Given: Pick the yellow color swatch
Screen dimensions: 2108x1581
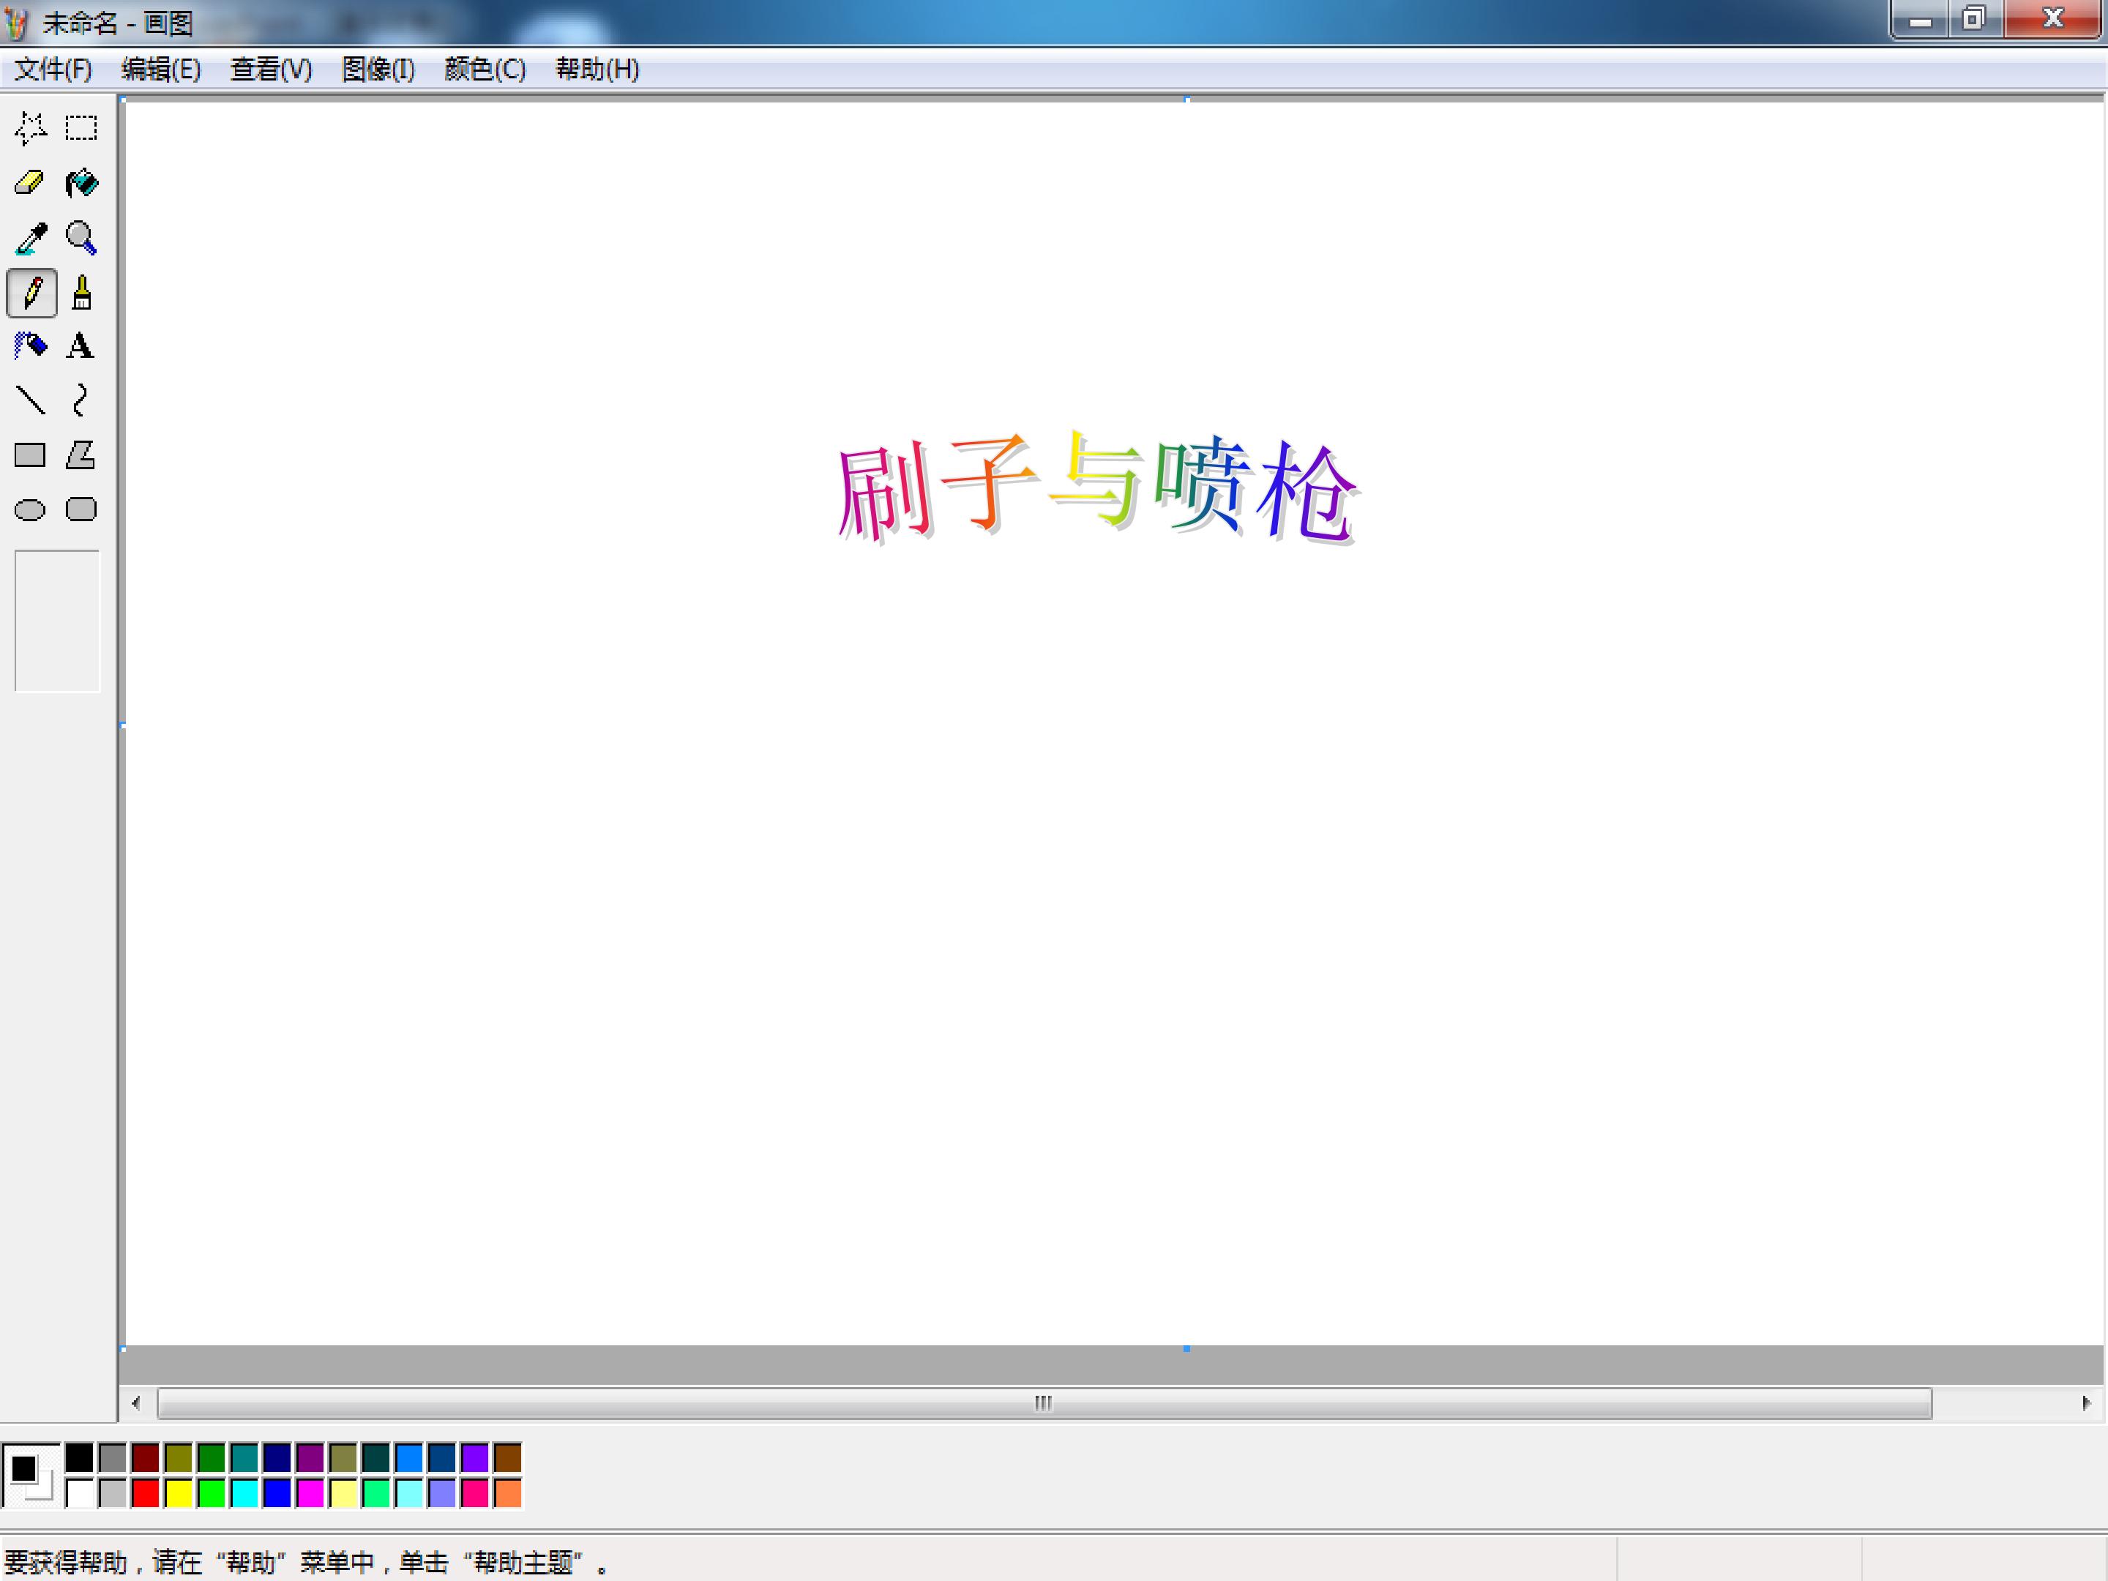Looking at the screenshot, I should [x=178, y=1493].
